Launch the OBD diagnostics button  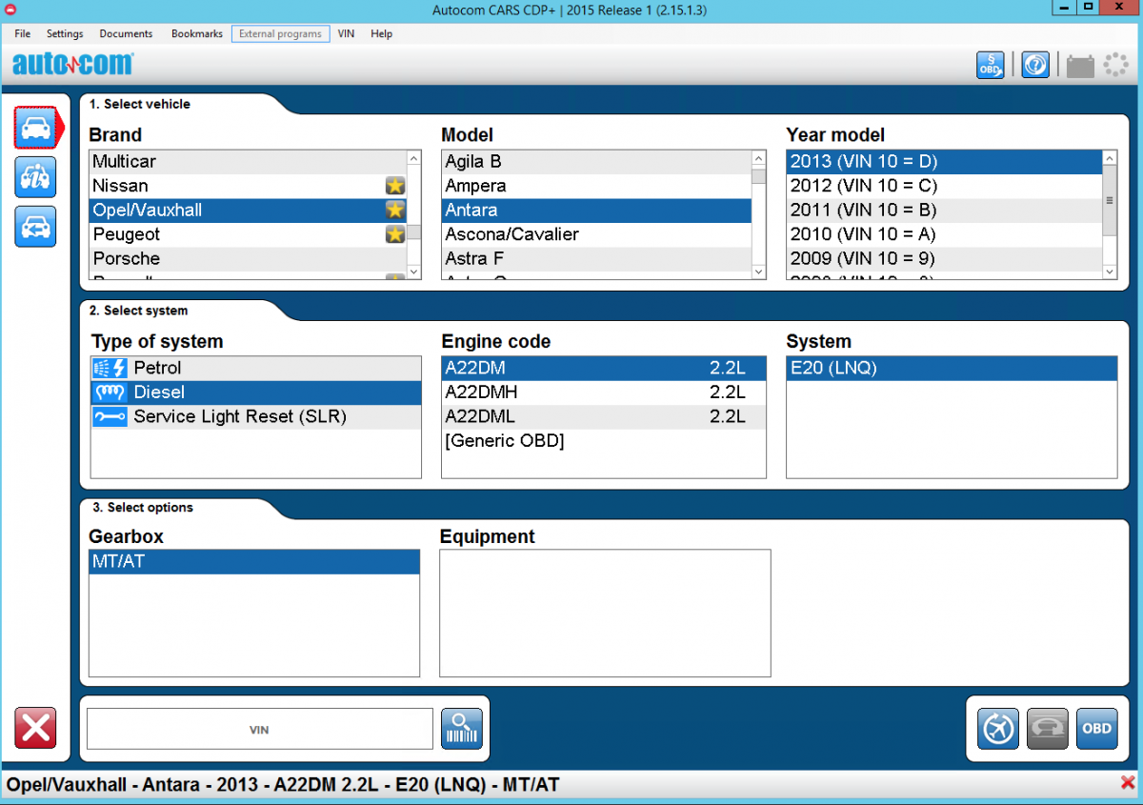(1097, 729)
